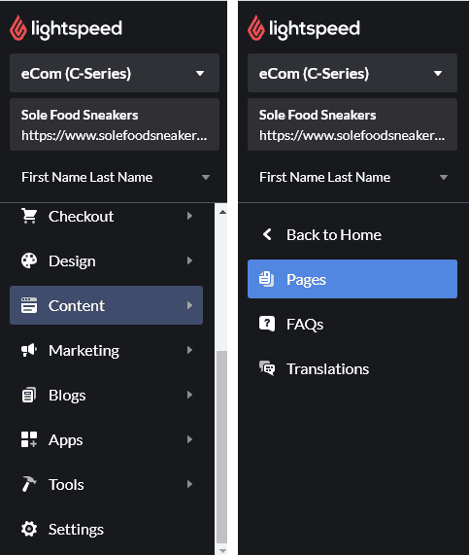Screen dimensions: 469x555
Task: Click the Settings gear icon
Action: 29,529
